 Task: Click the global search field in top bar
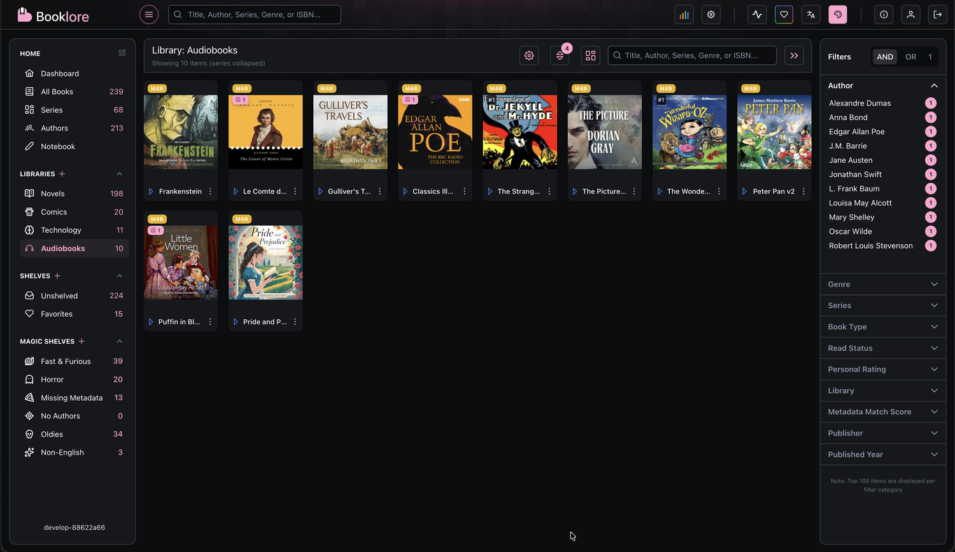(255, 15)
